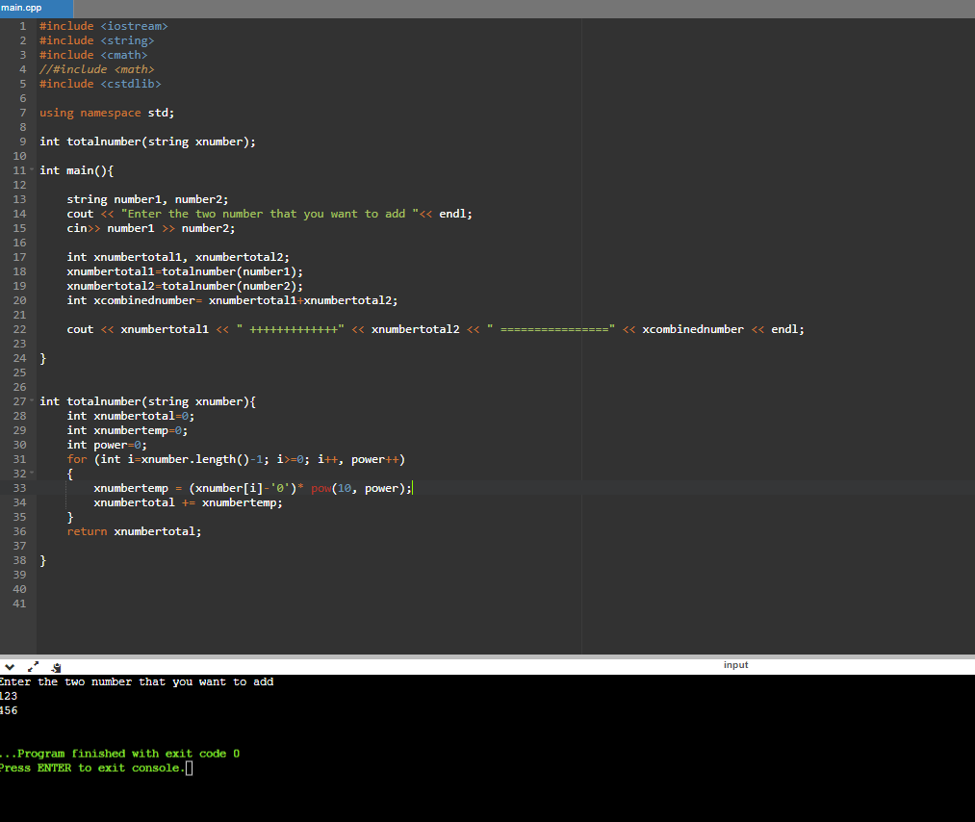Click 'xnumbertotal2=totalnumber(number2);' line
This screenshot has height=822, width=975.
point(185,286)
